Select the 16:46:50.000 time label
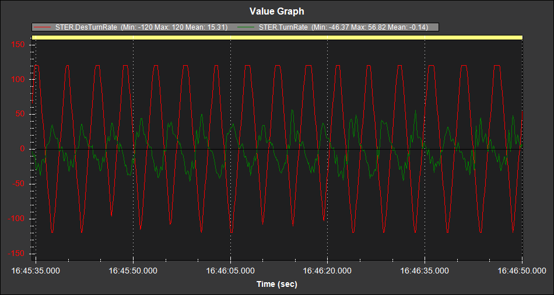 click(521, 271)
